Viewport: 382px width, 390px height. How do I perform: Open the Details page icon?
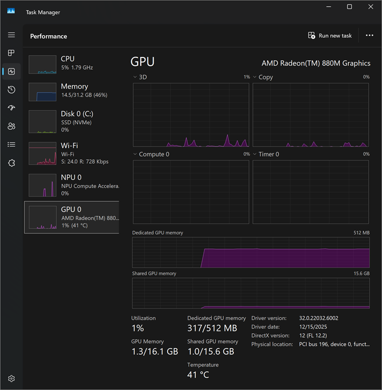[12, 144]
